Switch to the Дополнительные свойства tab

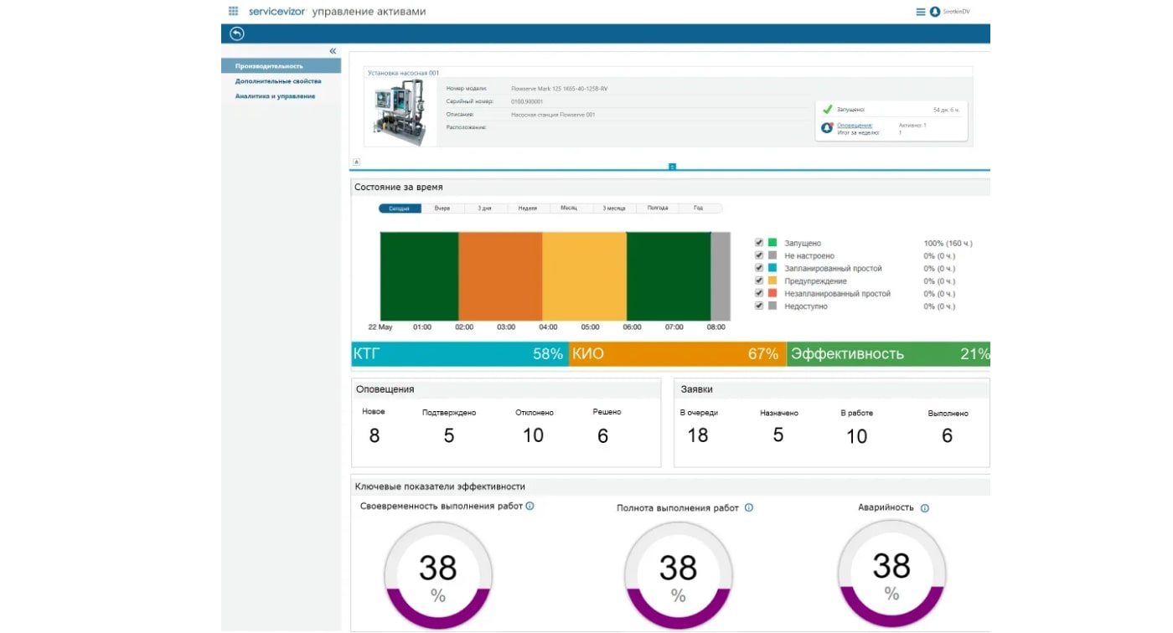coord(279,80)
